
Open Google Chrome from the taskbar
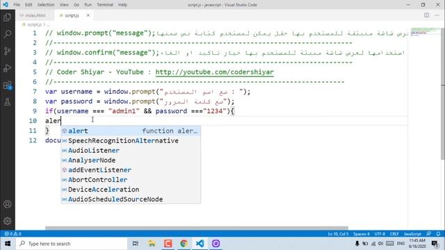(184, 244)
